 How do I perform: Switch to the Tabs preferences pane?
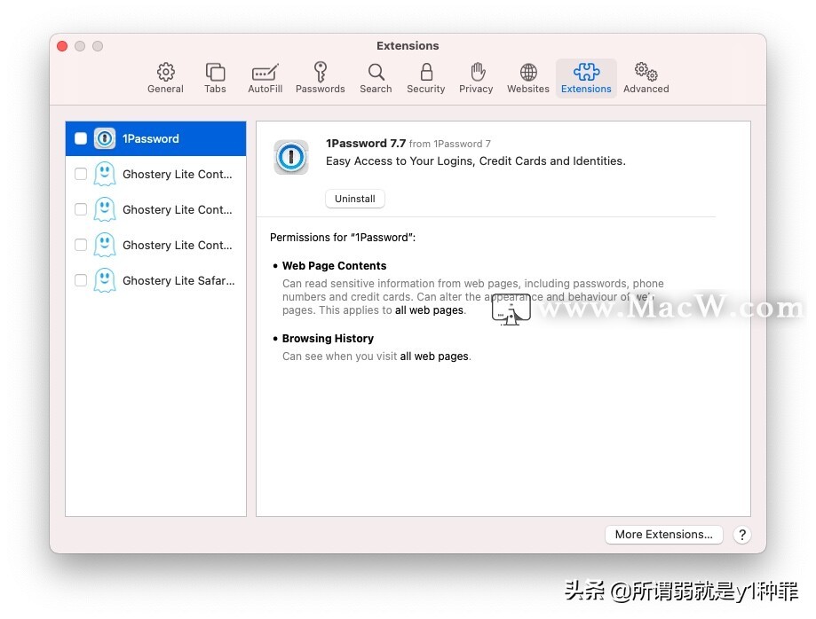(215, 78)
